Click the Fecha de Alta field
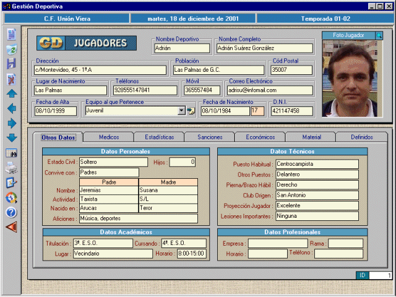 (x=56, y=111)
